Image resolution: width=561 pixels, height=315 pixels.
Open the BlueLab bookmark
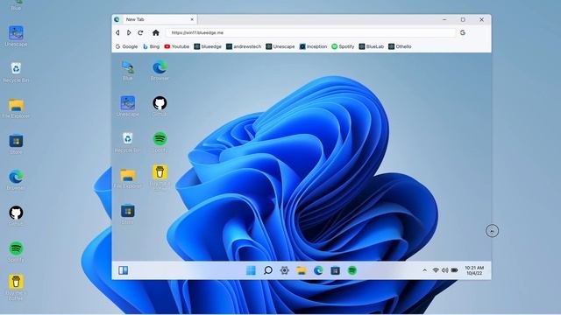[x=372, y=46]
